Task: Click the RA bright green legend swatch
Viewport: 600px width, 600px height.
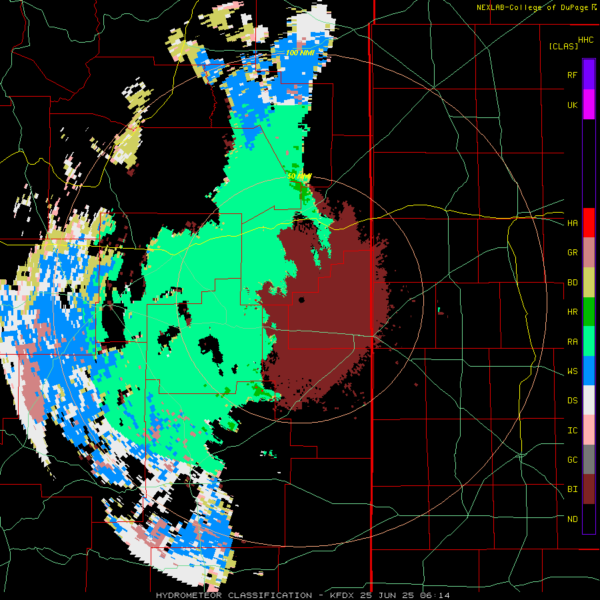Action: pyautogui.click(x=589, y=341)
